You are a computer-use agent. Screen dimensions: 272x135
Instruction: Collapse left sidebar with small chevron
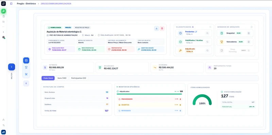pyautogui.click(x=3, y=32)
